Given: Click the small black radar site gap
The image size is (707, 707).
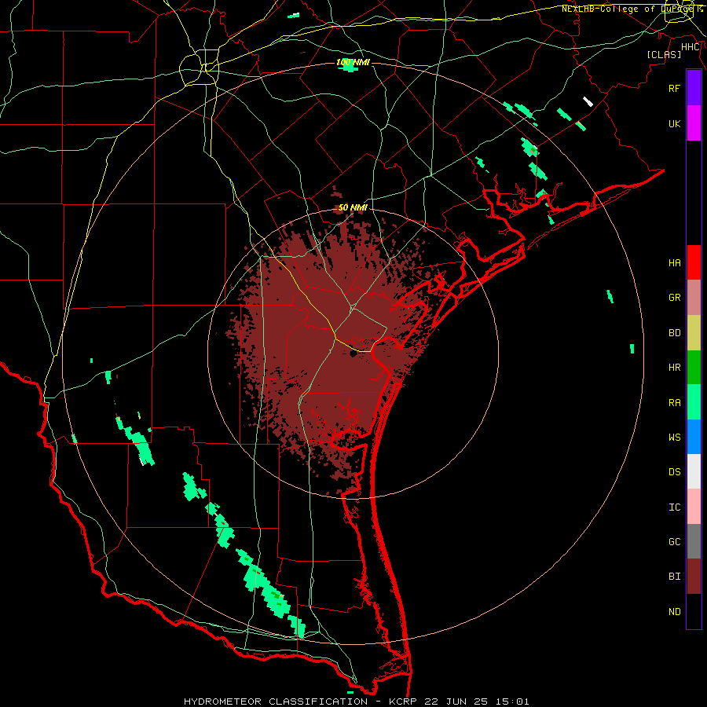Looking at the screenshot, I should (x=353, y=353).
